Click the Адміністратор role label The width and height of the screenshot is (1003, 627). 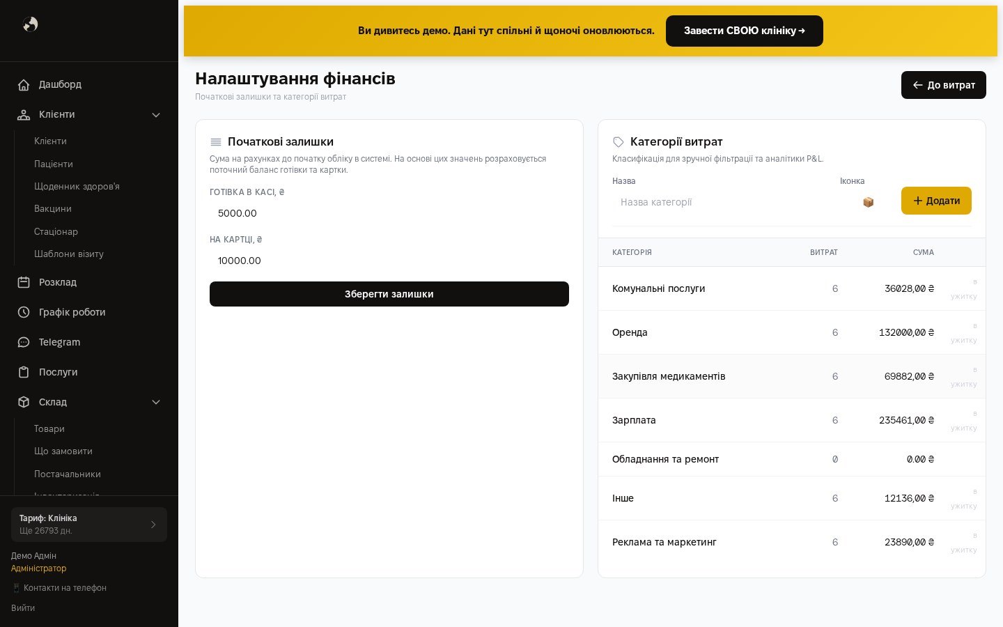coord(38,568)
